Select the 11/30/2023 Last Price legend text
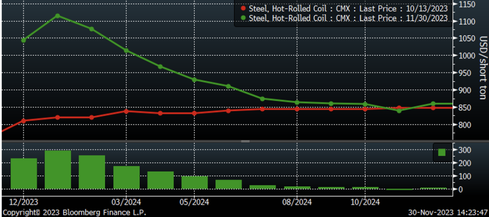The image size is (489, 217). [348, 18]
